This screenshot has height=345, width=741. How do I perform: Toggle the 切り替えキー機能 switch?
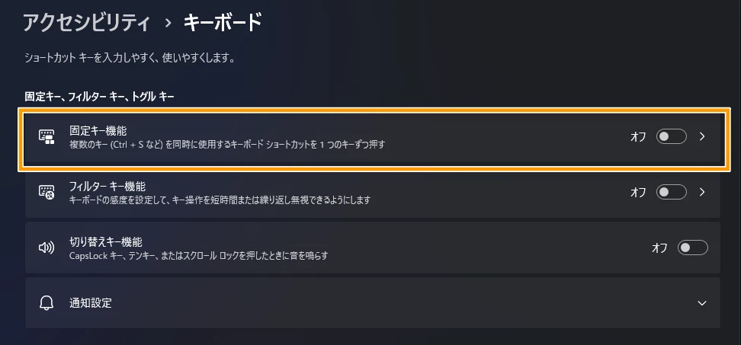tap(693, 248)
